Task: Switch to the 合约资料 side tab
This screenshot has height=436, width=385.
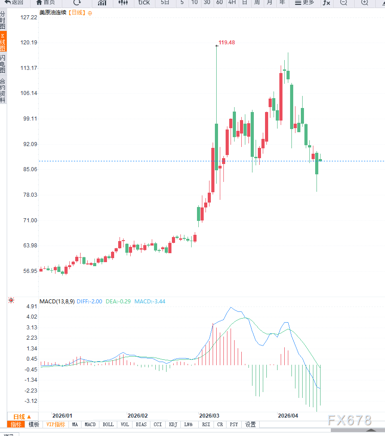Action: pyautogui.click(x=3, y=91)
